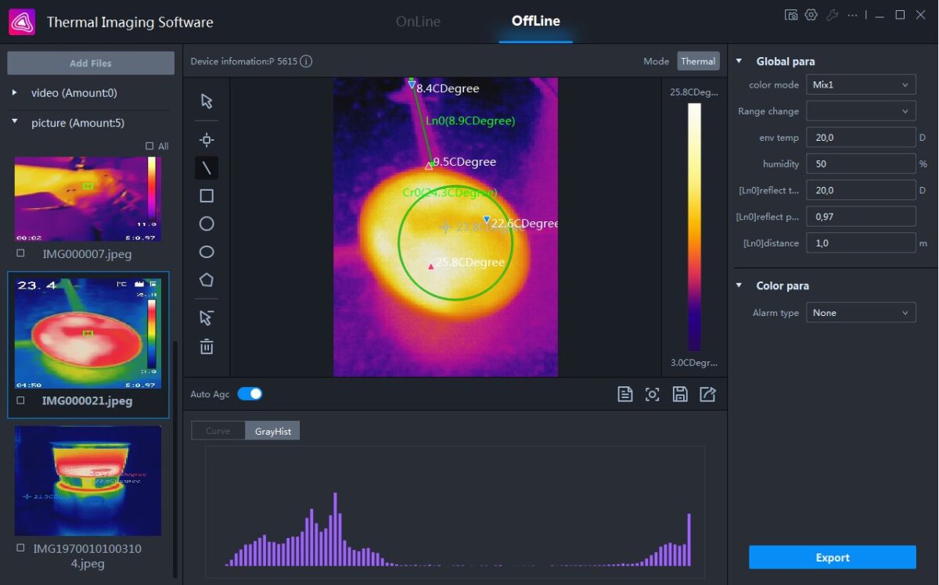Open the report document icon

coord(624,394)
